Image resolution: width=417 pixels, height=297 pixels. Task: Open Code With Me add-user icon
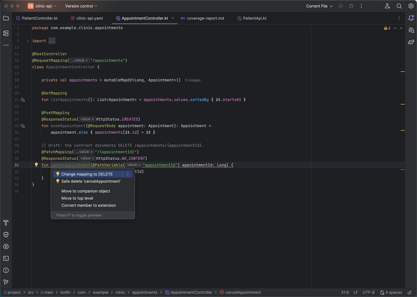coord(387,6)
